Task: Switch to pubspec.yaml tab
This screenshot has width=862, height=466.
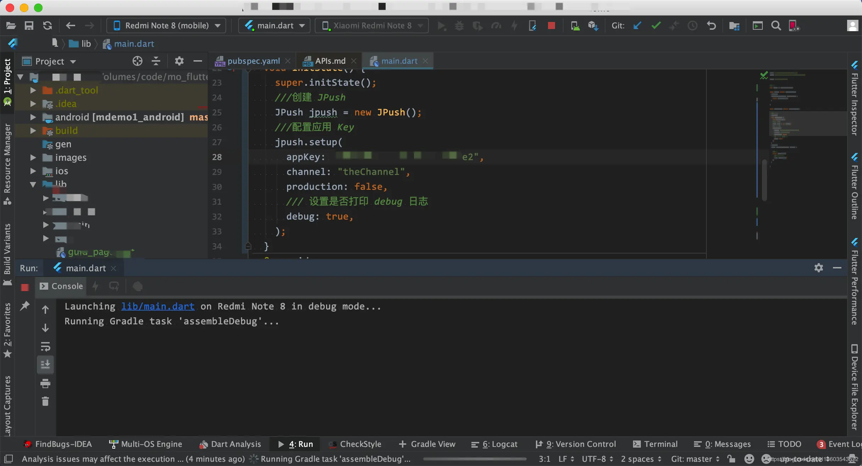Action: [x=253, y=61]
